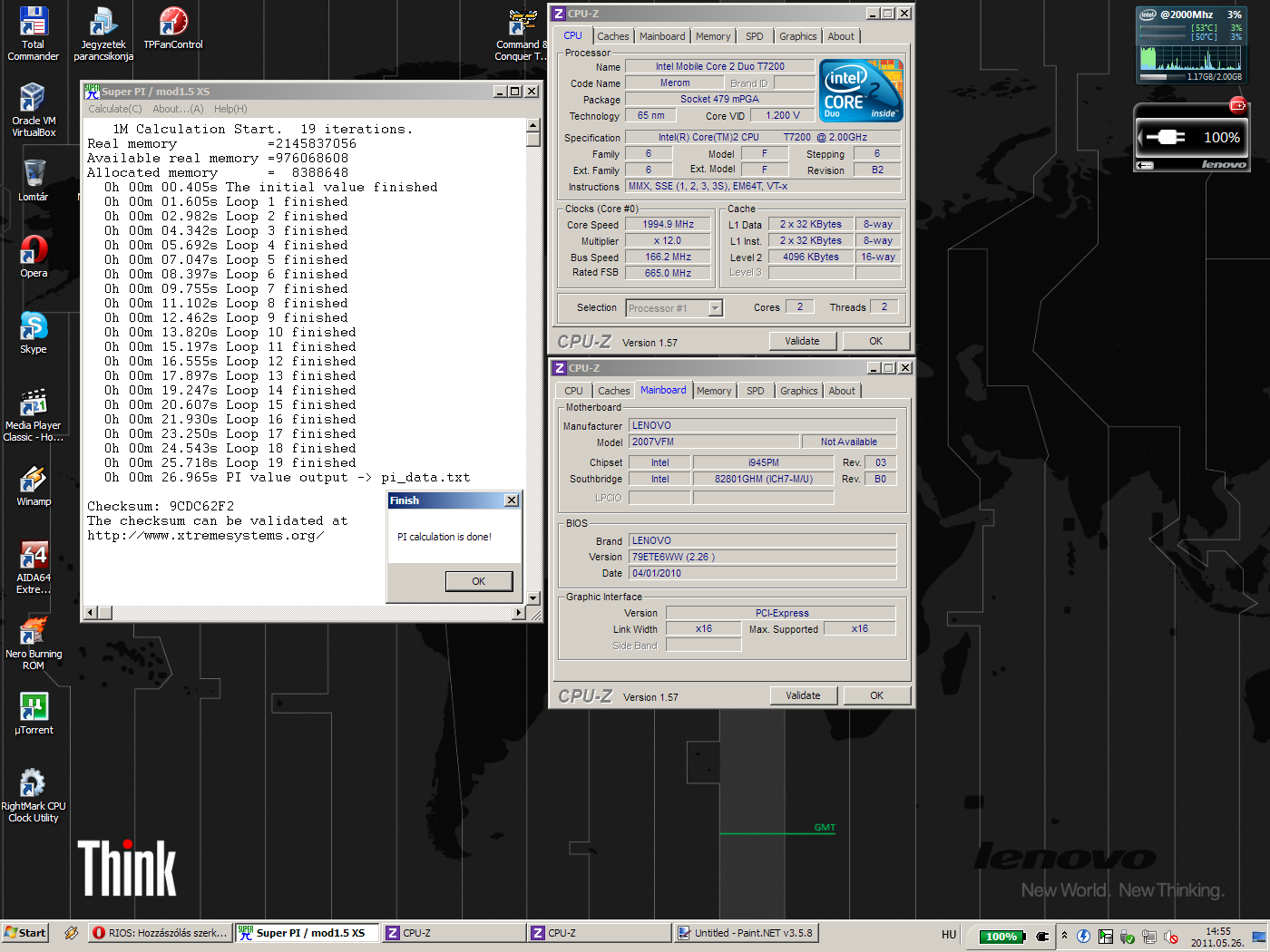Open Oracle VM VirtualBox desktop icon
The image size is (1270, 952).
[34, 110]
